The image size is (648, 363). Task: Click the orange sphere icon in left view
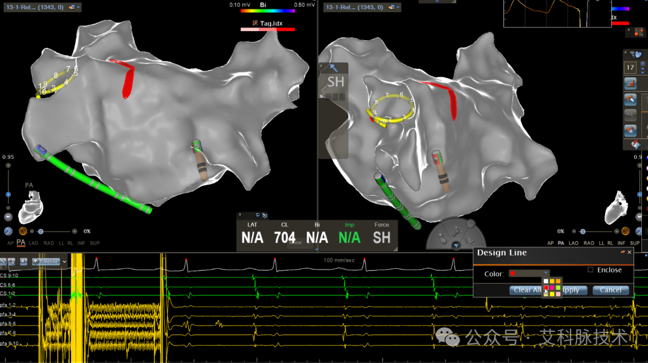(x=23, y=231)
